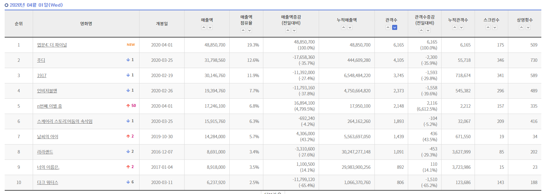
Task: Sort 누적관객수 column descending
Action: pos(461,28)
